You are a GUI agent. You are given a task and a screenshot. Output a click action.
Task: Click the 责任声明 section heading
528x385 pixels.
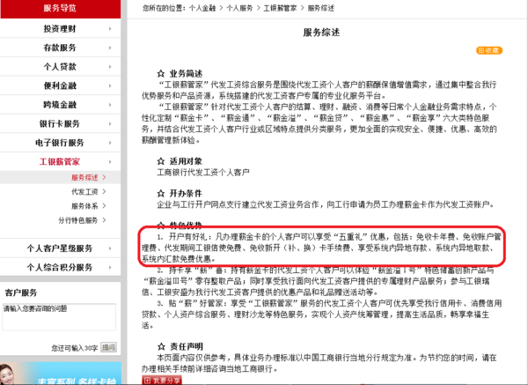pyautogui.click(x=187, y=346)
